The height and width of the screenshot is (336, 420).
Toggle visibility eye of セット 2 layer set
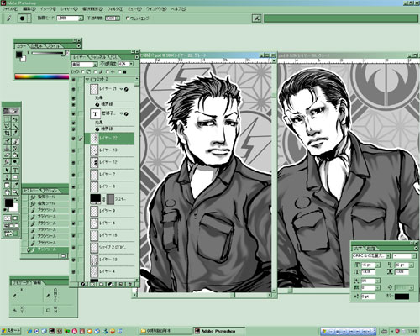73,80
